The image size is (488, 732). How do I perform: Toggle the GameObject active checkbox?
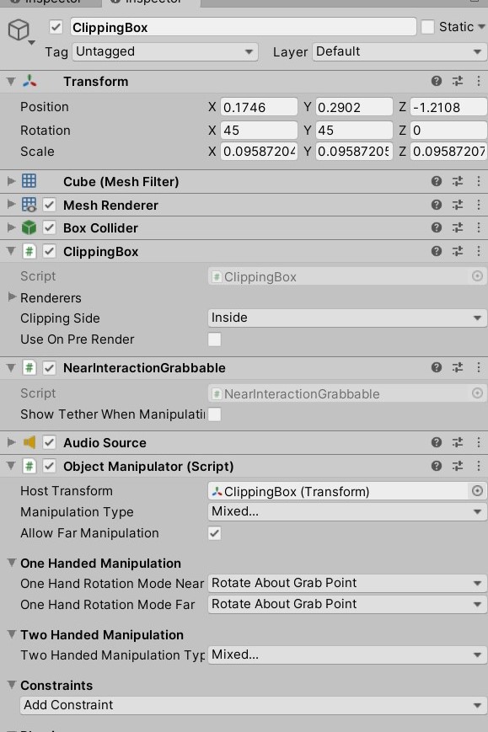[x=56, y=27]
